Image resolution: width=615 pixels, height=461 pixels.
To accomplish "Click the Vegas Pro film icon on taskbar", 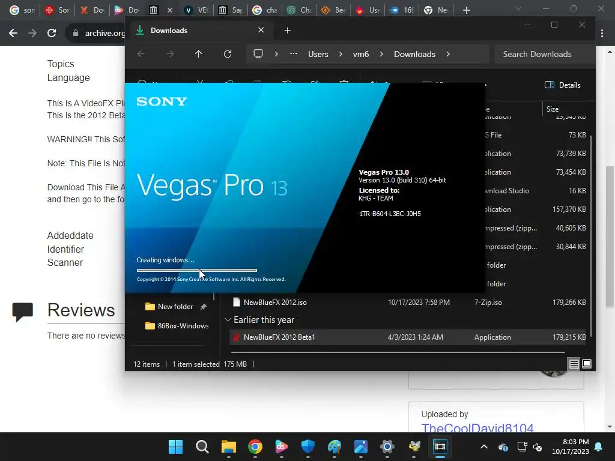I will click(x=440, y=447).
